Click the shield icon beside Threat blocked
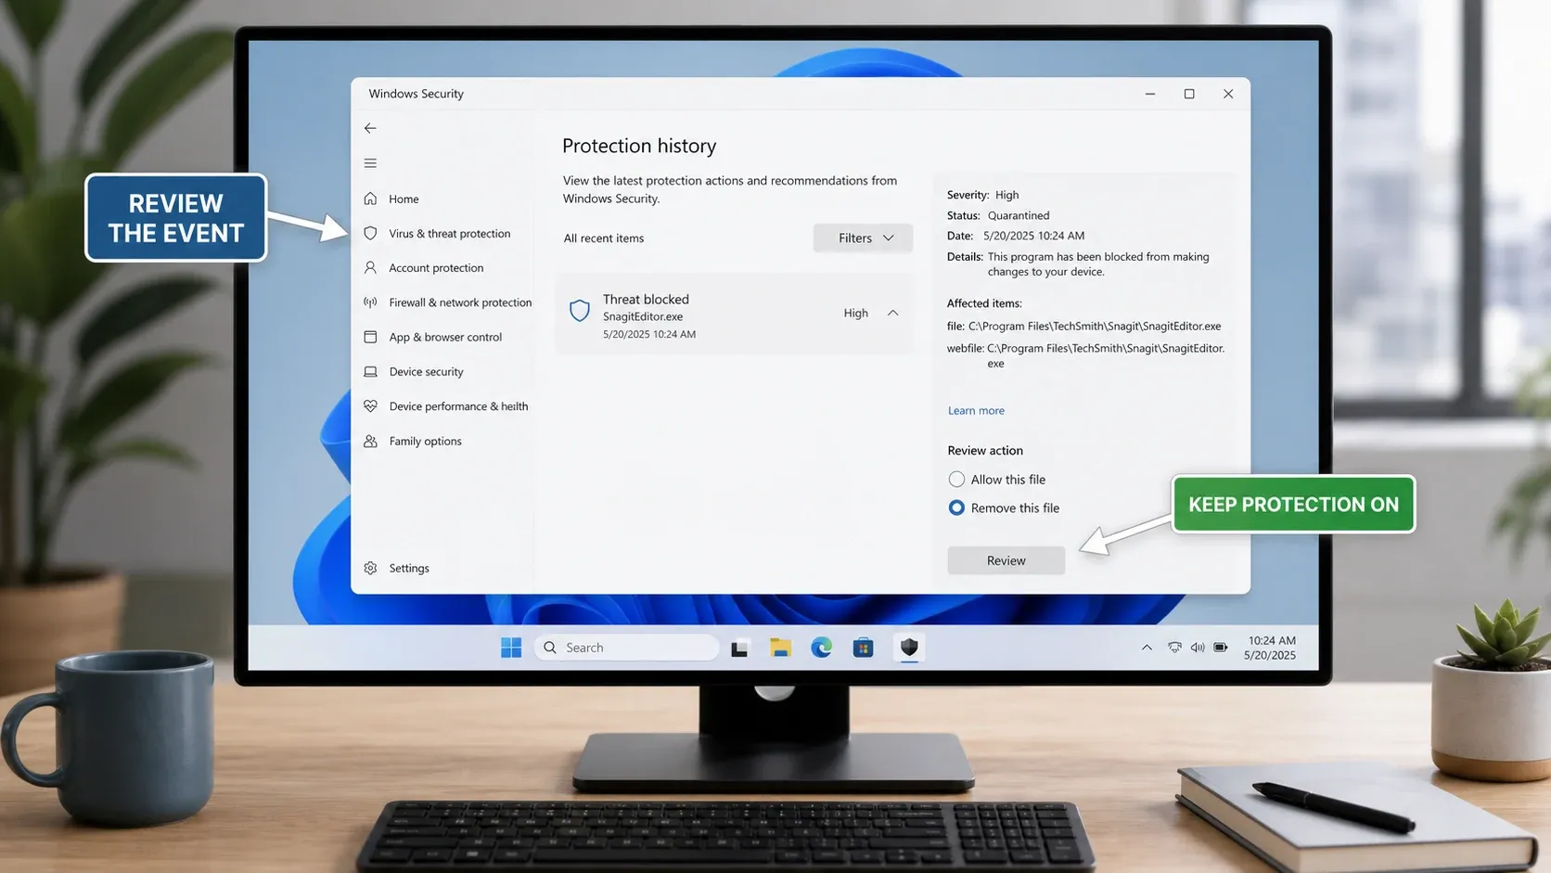 (x=580, y=311)
